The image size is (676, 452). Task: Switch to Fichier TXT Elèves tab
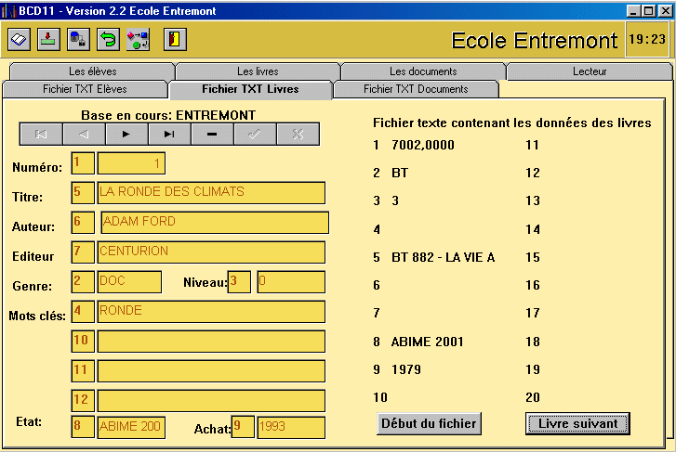[86, 89]
